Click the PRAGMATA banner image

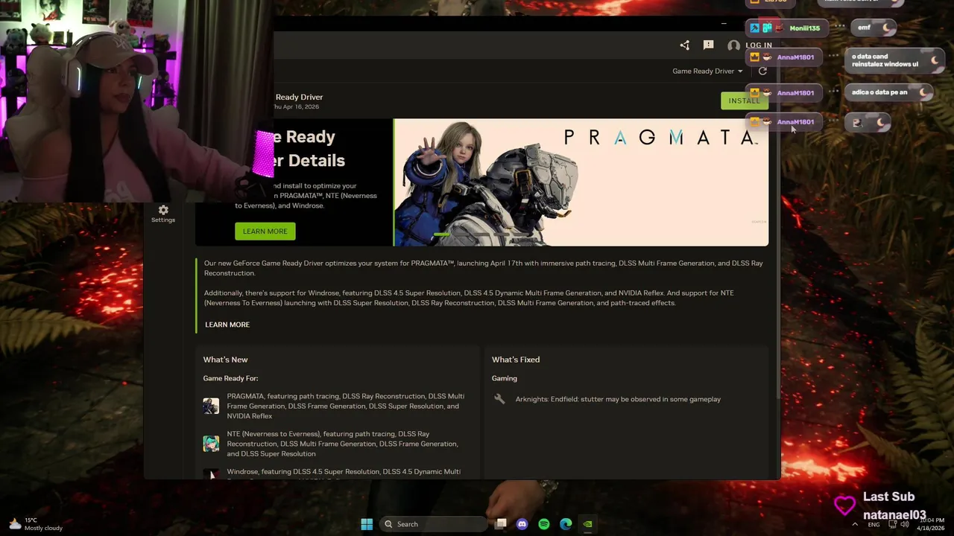tap(581, 182)
